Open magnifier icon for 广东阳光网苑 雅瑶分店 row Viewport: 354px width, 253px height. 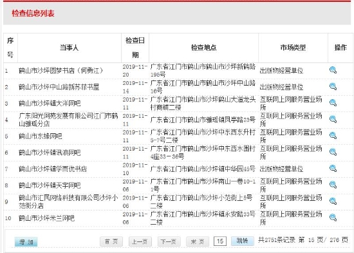coord(333,119)
